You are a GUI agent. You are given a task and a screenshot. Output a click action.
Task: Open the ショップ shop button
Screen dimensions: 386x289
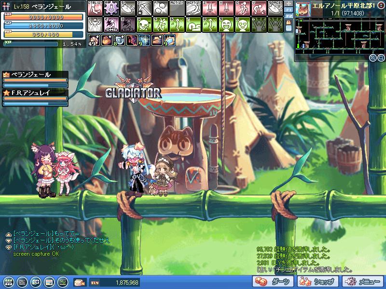(317, 282)
